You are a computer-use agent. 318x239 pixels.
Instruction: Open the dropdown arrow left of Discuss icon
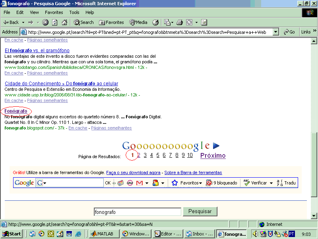pyautogui.click(x=196, y=22)
